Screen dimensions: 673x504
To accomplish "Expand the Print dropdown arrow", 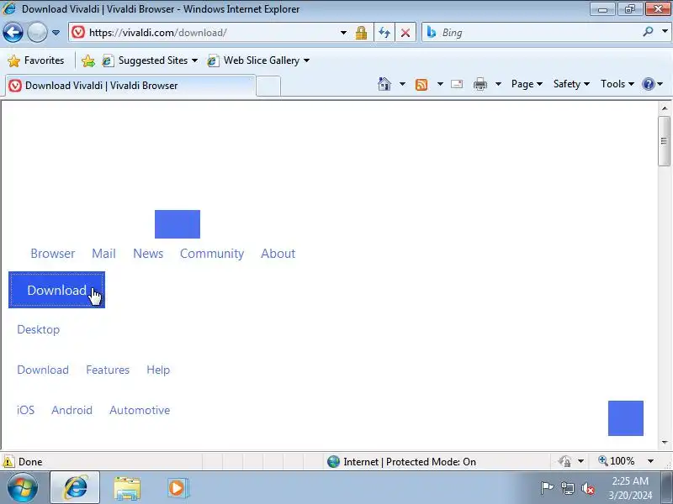I will (498, 84).
